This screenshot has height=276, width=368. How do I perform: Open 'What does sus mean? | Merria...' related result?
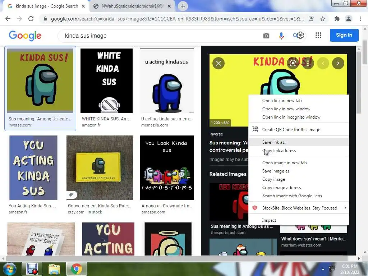tap(313, 239)
